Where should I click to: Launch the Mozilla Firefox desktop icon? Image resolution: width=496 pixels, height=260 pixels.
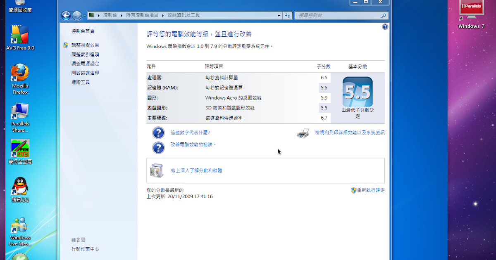click(x=20, y=78)
